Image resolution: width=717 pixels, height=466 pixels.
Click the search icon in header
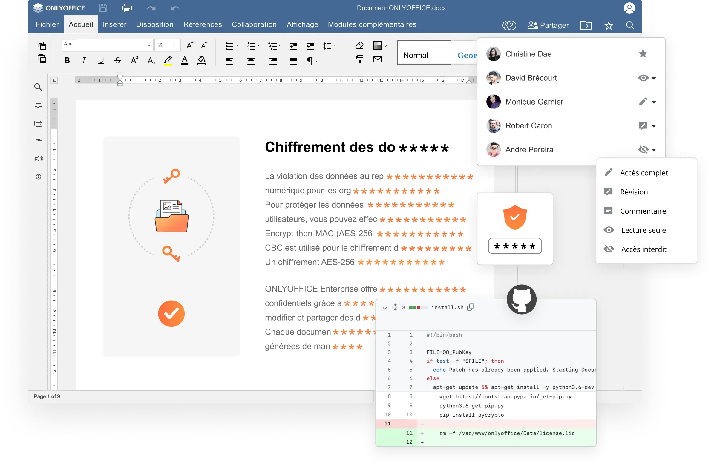tap(630, 25)
